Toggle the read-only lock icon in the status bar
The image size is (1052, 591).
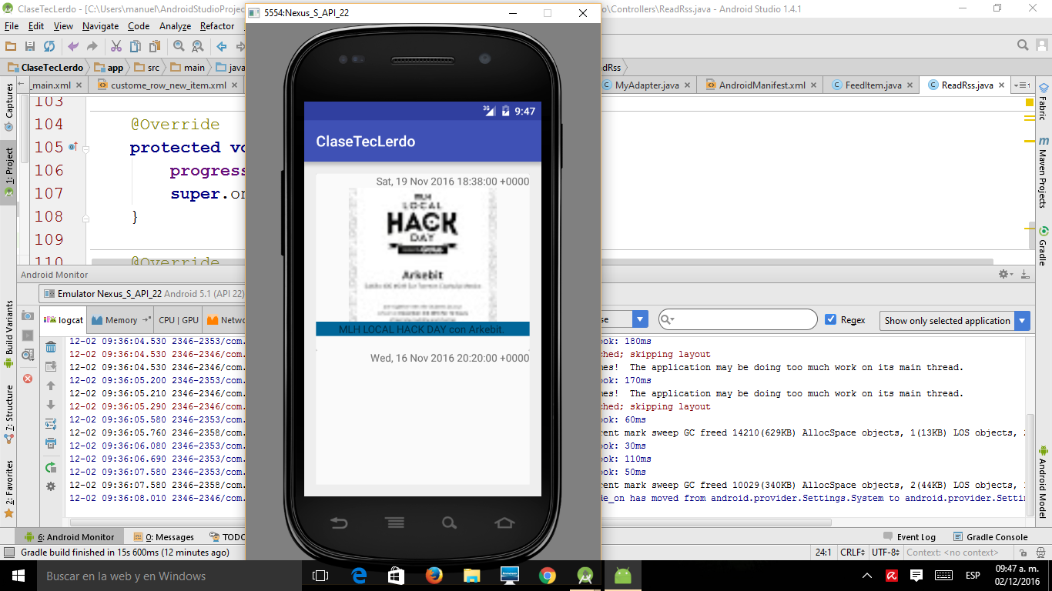(1024, 553)
